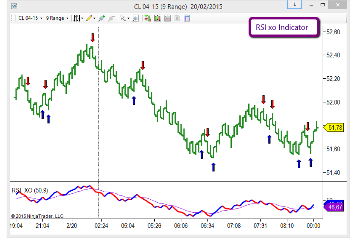The height and width of the screenshot is (238, 357).
Task: Select the cursor pointer tool
Action: point(123,18)
